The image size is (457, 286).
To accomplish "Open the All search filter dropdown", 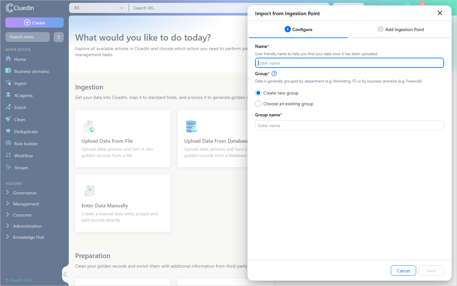I will pos(99,8).
